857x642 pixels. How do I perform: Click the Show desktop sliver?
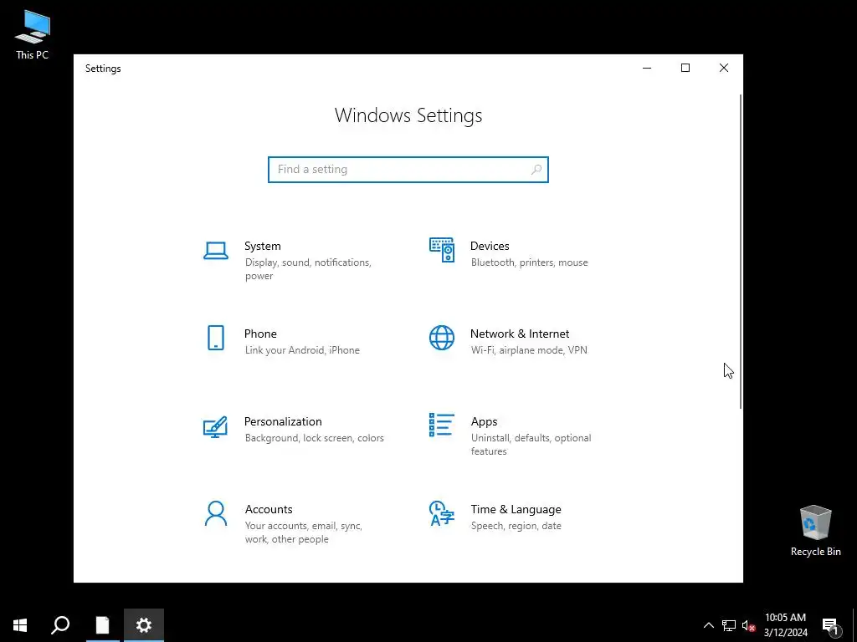(854, 625)
